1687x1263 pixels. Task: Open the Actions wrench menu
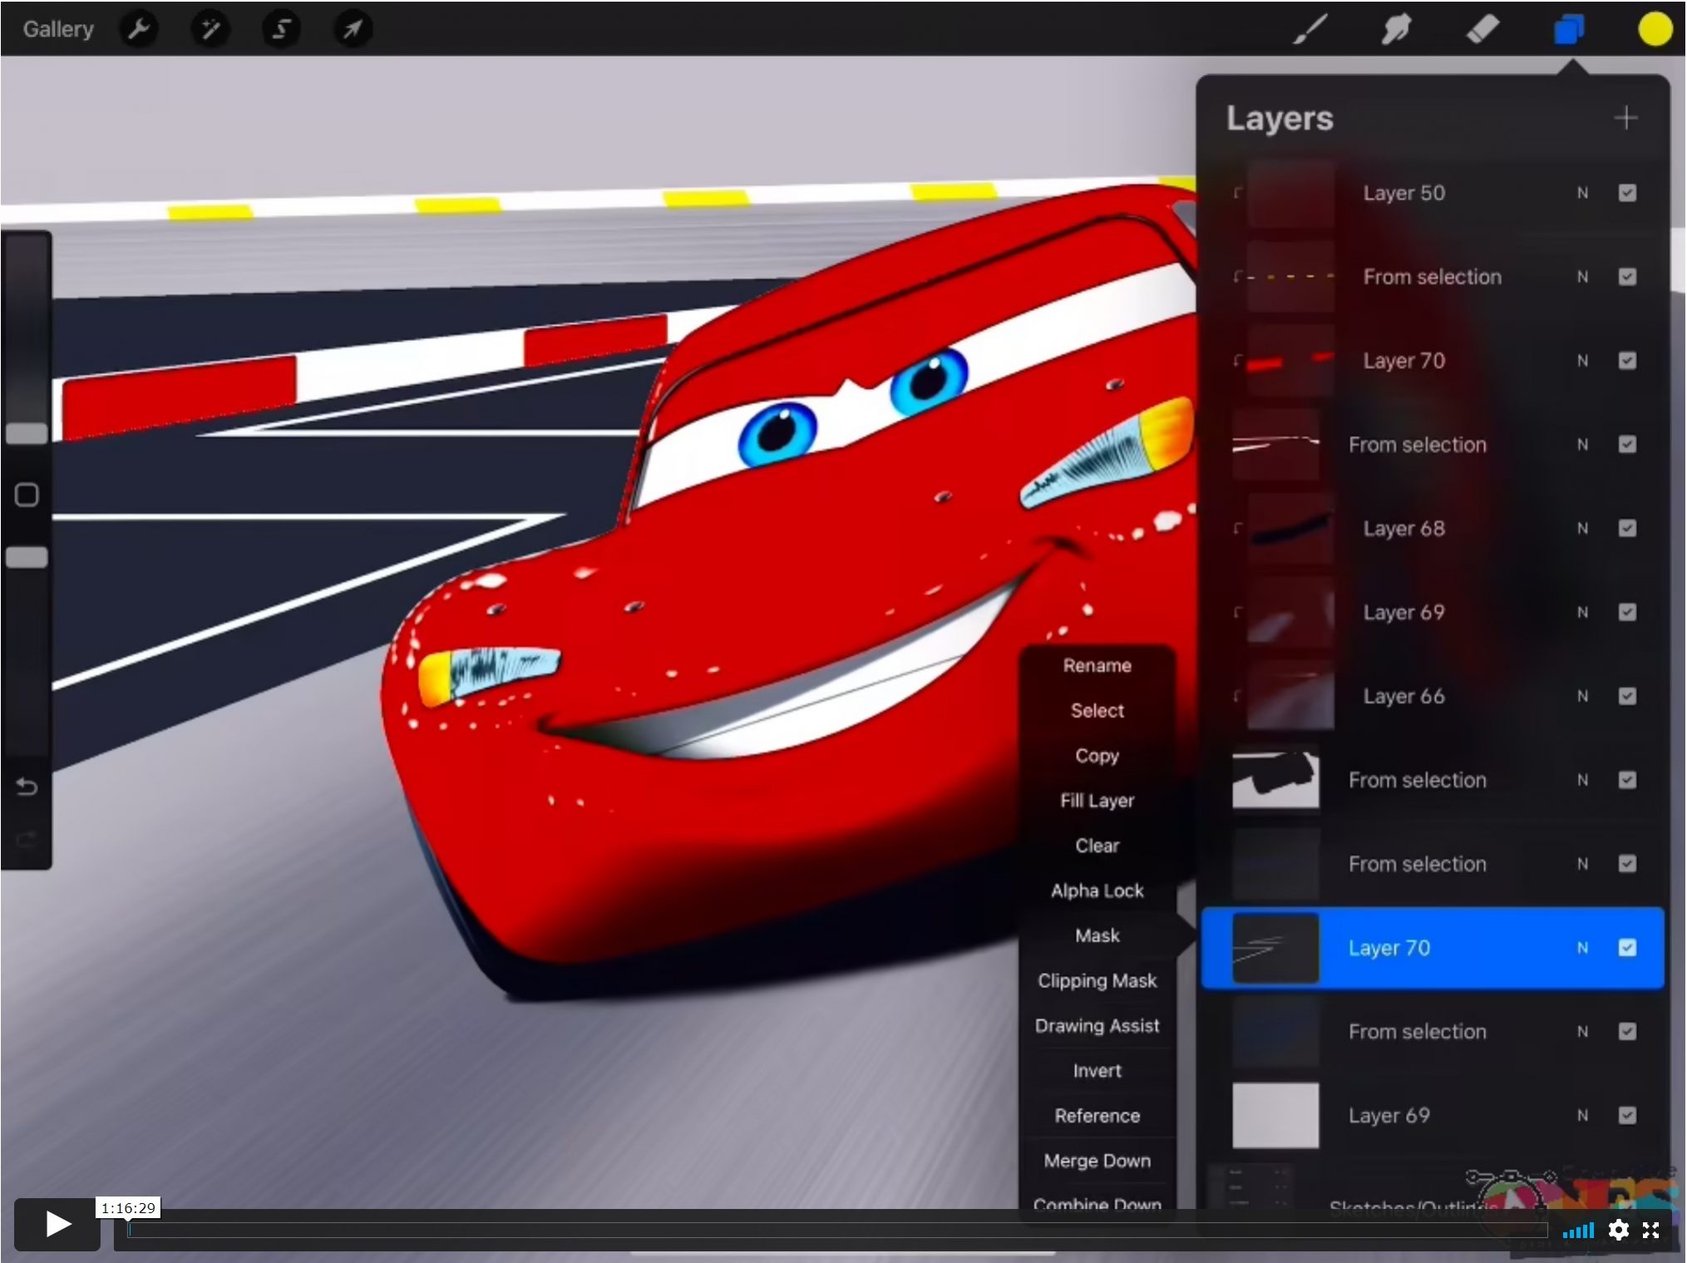tap(139, 29)
